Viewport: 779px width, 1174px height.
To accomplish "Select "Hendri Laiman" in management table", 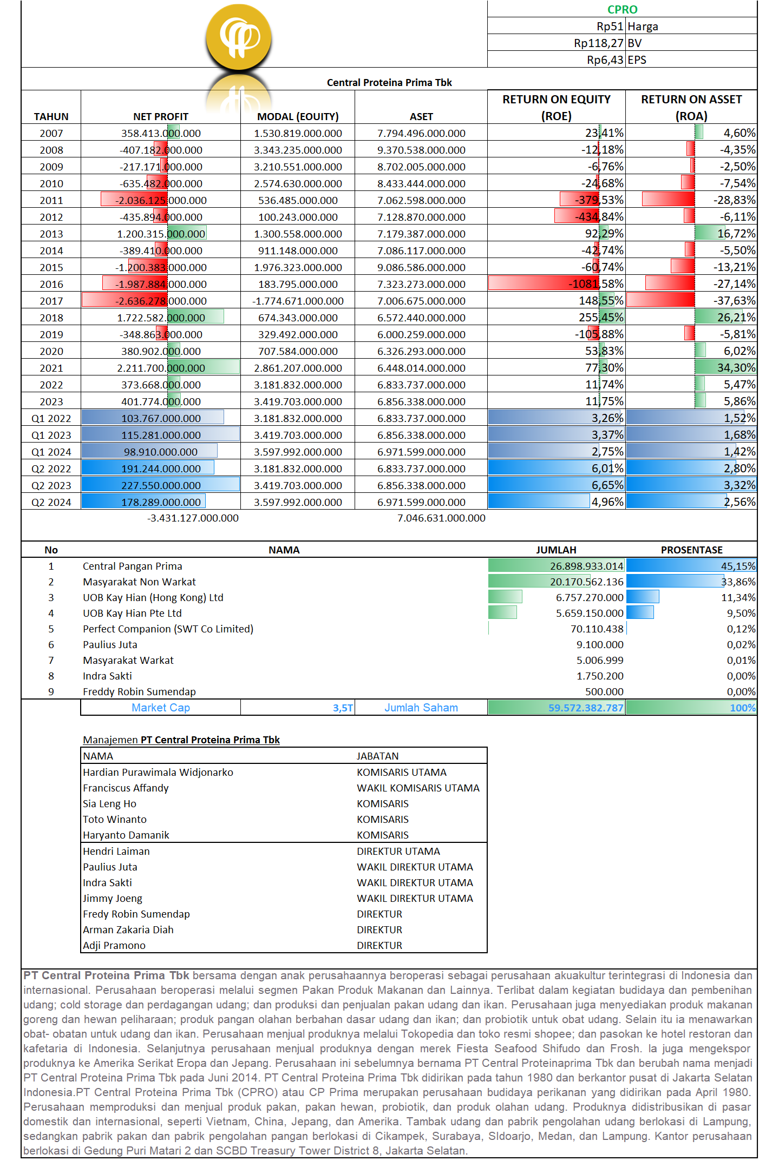I will [116, 851].
